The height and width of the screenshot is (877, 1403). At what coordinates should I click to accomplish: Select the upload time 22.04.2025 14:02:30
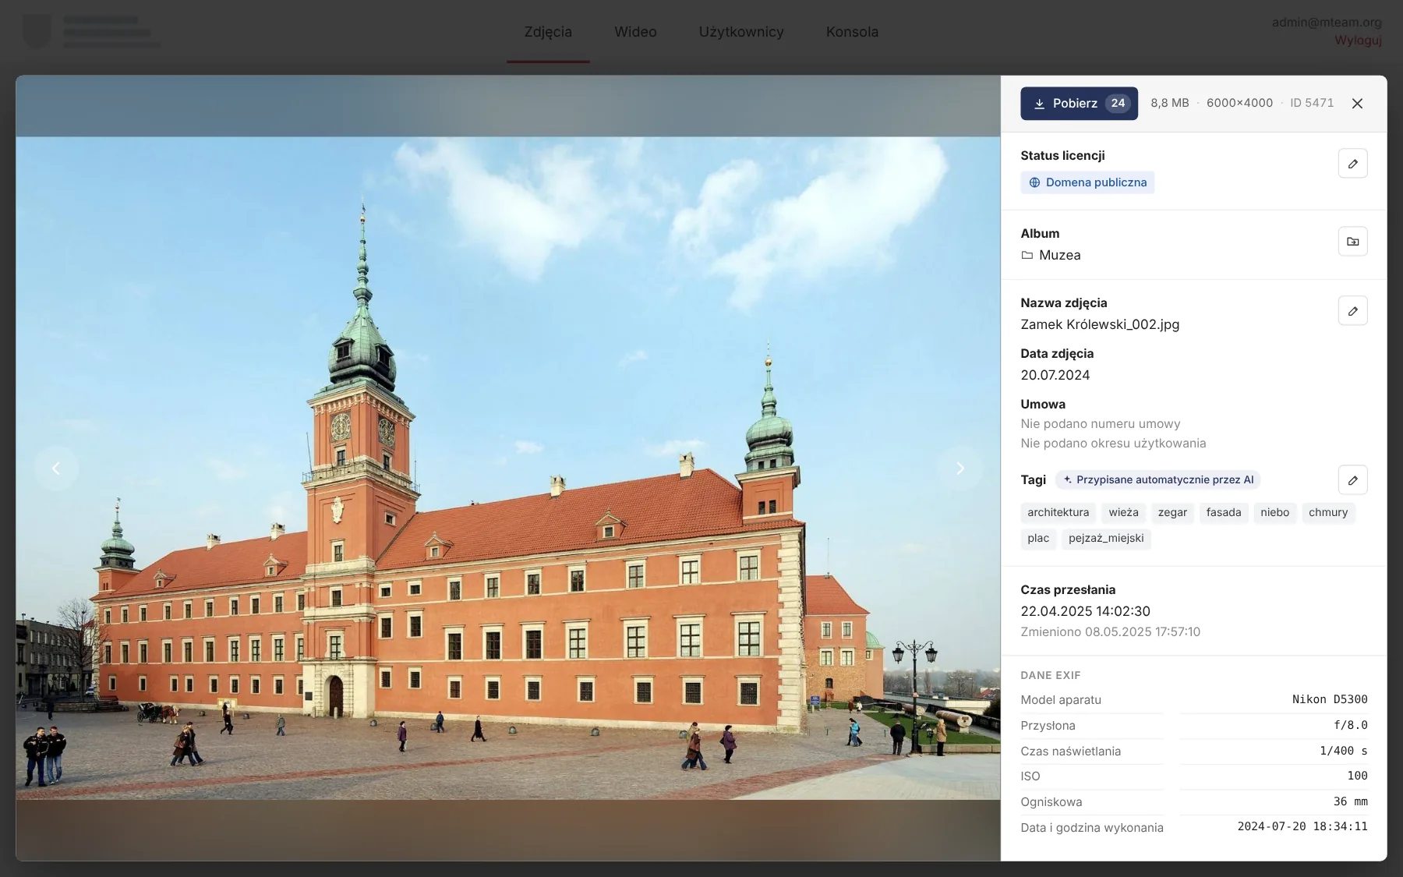1085,611
